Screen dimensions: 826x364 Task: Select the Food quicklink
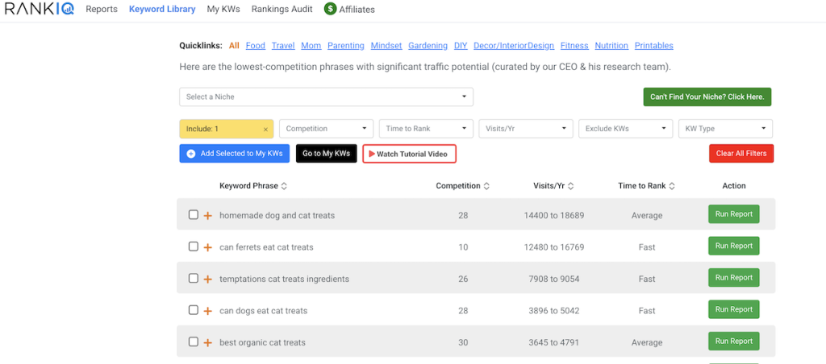tap(256, 46)
